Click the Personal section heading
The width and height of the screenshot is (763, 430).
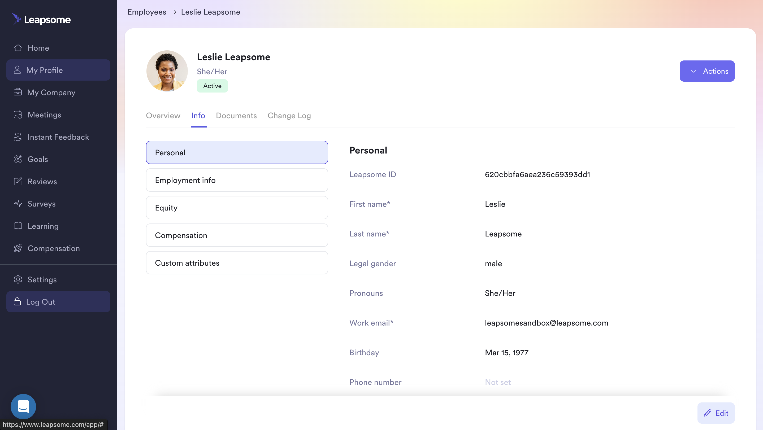(x=368, y=150)
